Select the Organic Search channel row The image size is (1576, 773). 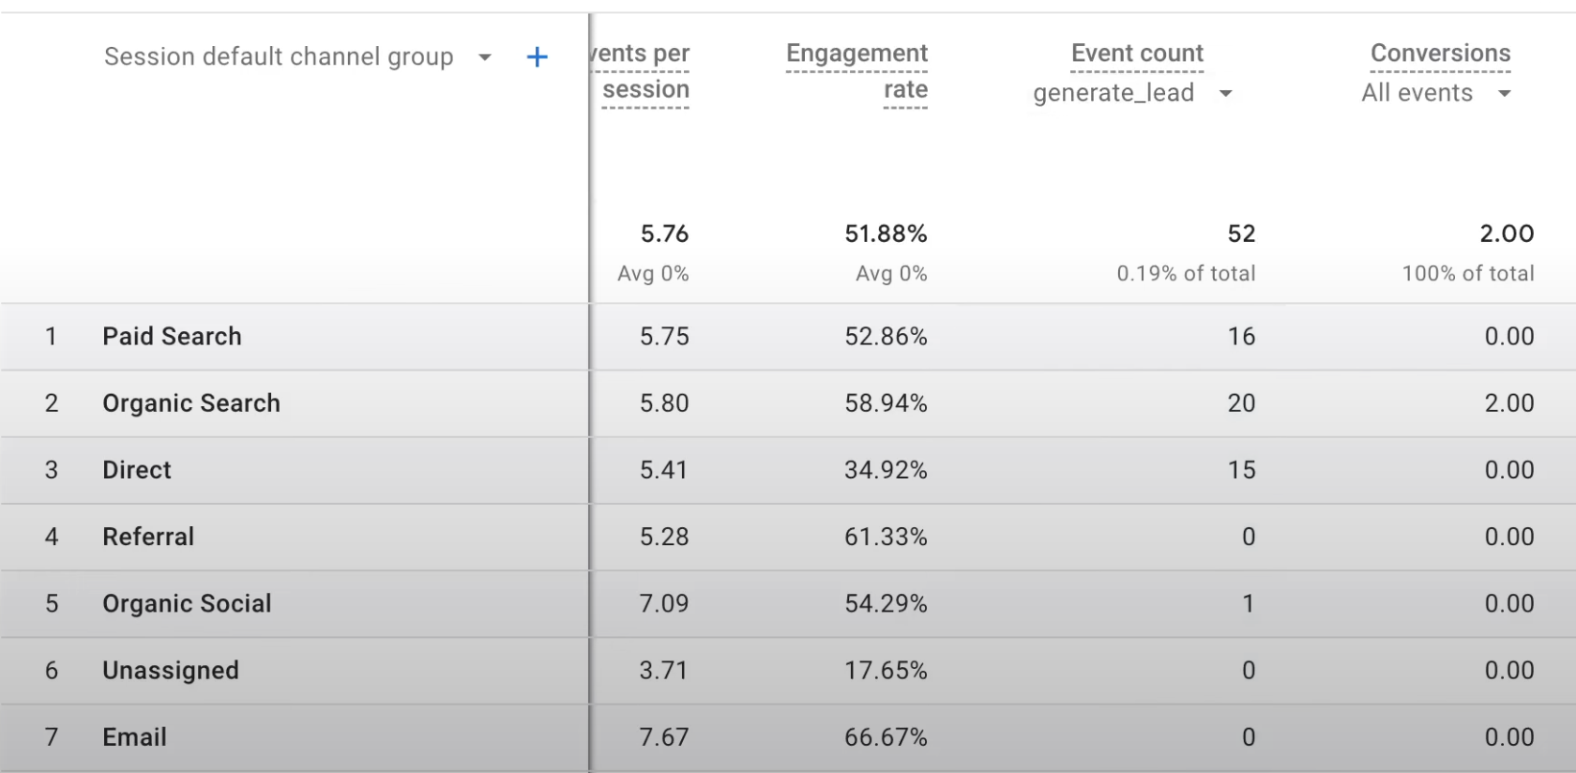pos(191,403)
